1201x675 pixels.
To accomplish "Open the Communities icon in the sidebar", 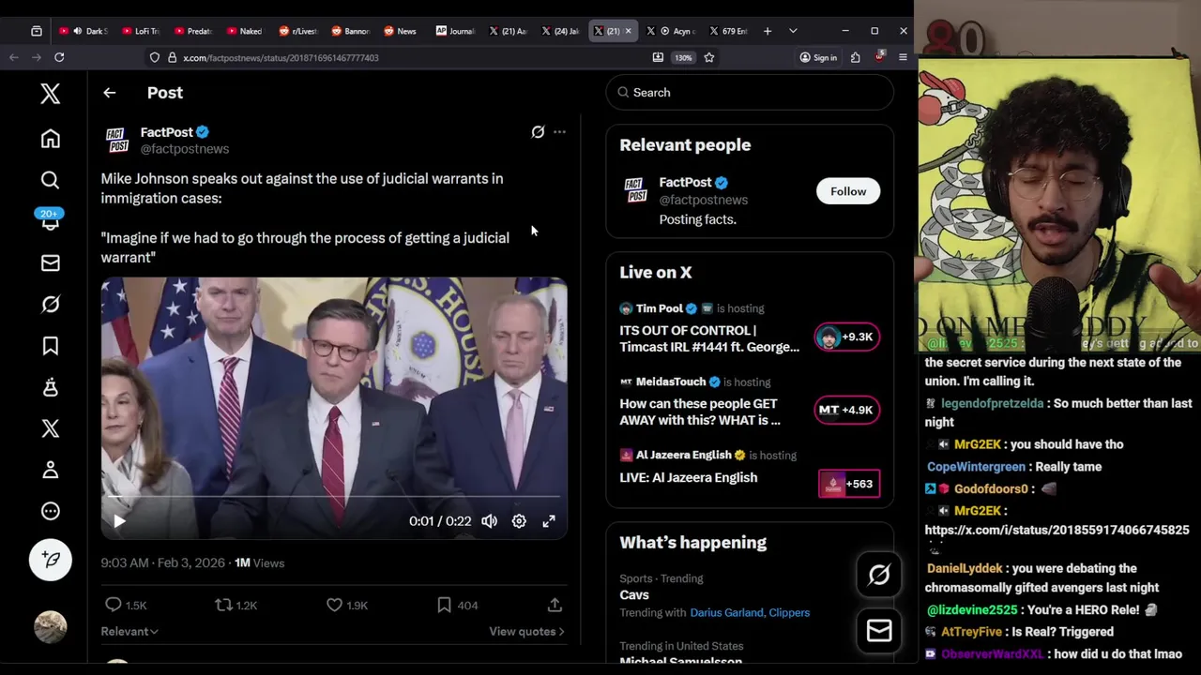I will point(51,387).
